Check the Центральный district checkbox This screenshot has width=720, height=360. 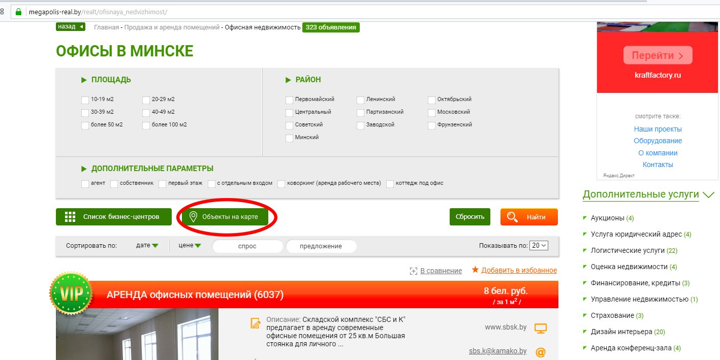(289, 112)
